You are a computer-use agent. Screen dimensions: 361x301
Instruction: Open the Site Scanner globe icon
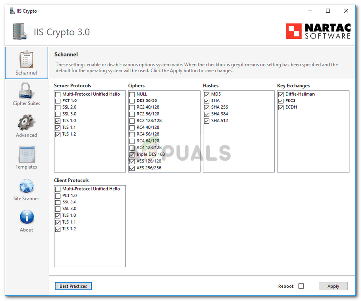click(26, 186)
